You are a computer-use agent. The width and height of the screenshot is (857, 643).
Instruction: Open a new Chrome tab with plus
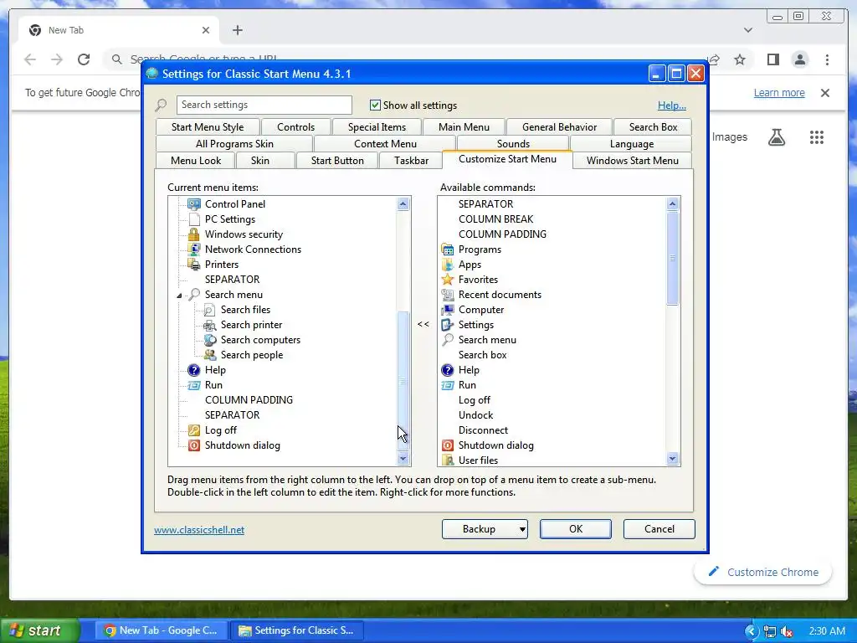pyautogui.click(x=237, y=30)
